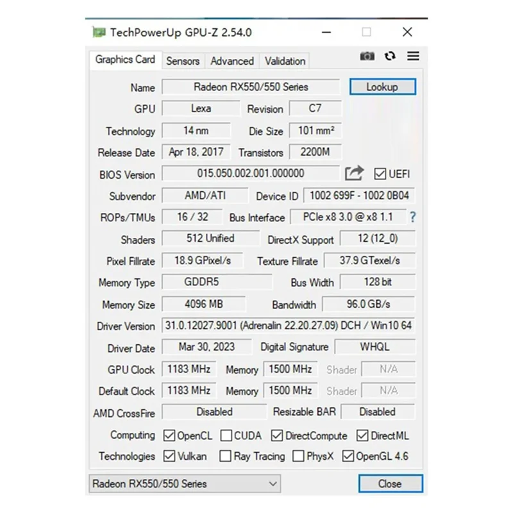The width and height of the screenshot is (513, 513).
Task: Click the GPU-Z title bar app icon
Action: tap(99, 32)
